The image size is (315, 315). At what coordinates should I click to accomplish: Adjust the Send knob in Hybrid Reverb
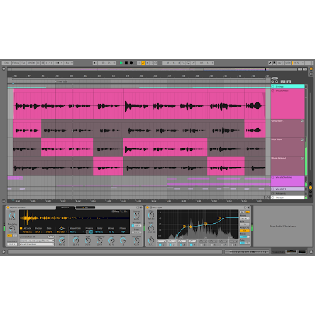[x=12, y=216]
